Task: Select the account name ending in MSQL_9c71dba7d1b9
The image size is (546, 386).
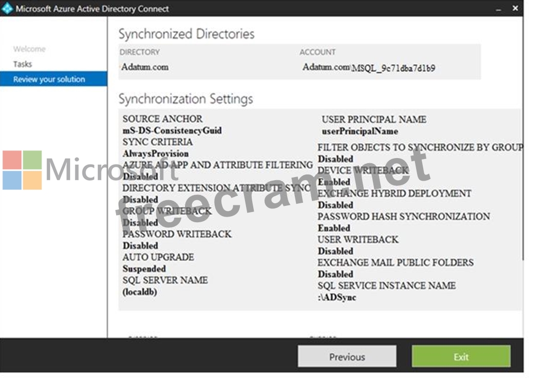Action: tap(369, 68)
